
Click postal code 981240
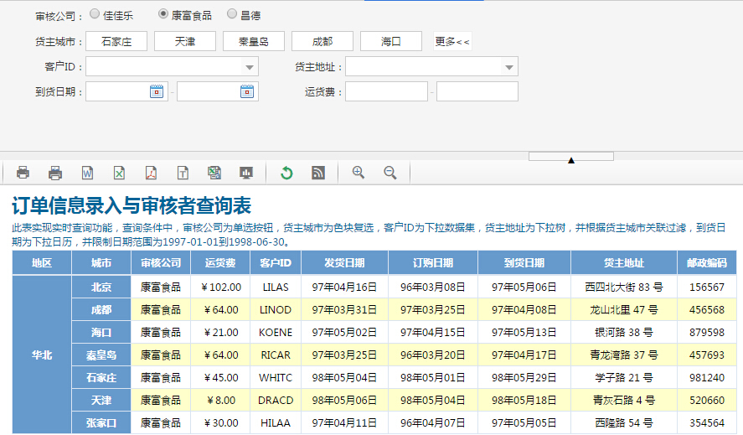click(x=707, y=378)
